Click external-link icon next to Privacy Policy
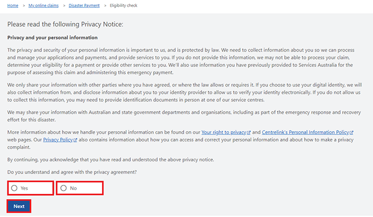This screenshot has width=373, height=217. pos(75,140)
